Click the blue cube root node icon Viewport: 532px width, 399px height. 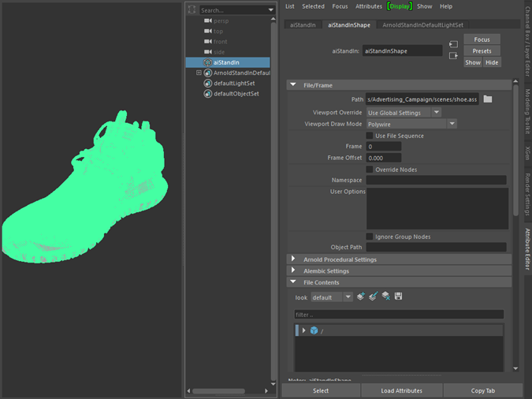click(314, 330)
